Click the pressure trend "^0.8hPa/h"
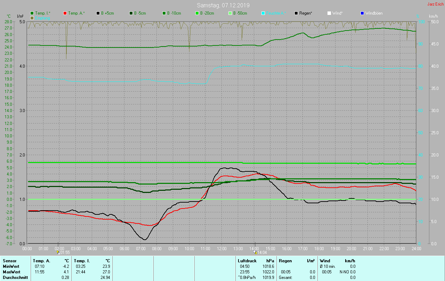 [x=247, y=278]
